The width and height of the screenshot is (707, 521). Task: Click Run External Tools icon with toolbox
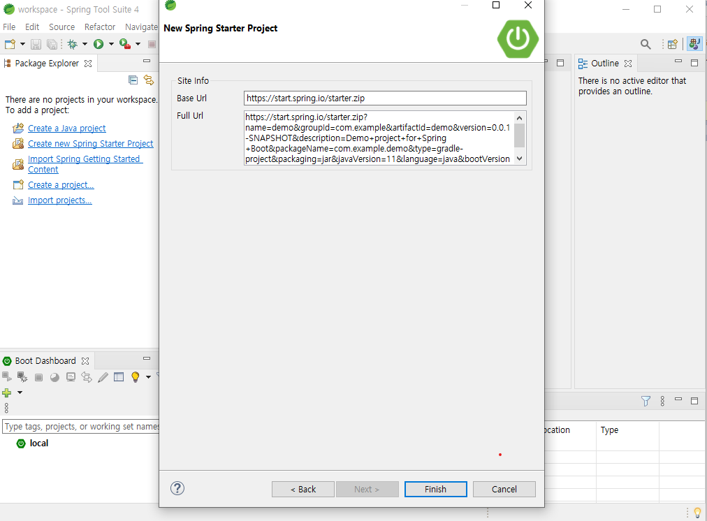point(125,44)
